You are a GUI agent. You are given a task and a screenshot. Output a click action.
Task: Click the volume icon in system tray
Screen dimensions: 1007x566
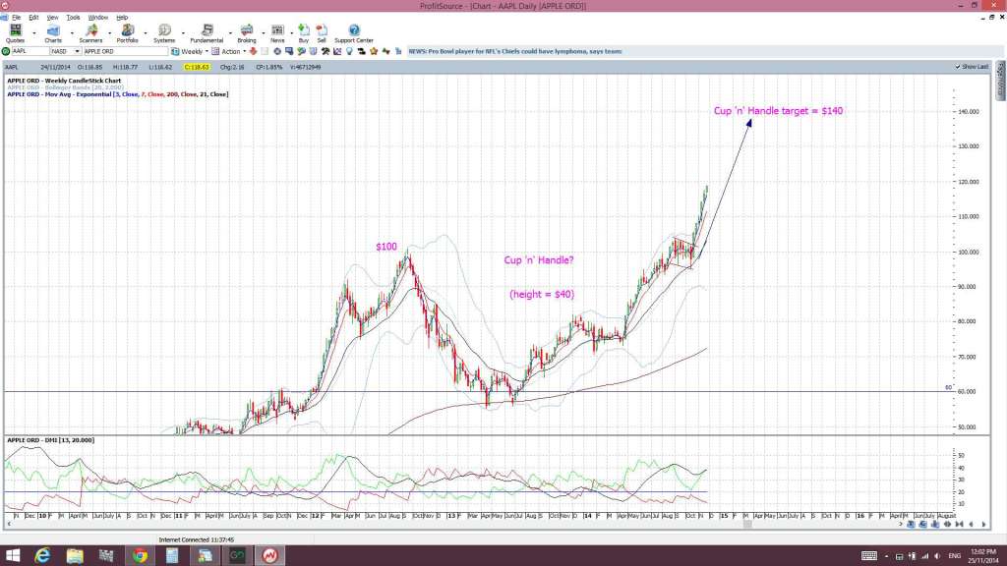[937, 556]
